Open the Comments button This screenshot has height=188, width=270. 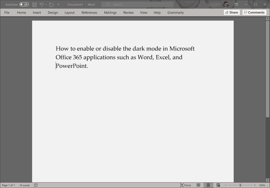(254, 12)
